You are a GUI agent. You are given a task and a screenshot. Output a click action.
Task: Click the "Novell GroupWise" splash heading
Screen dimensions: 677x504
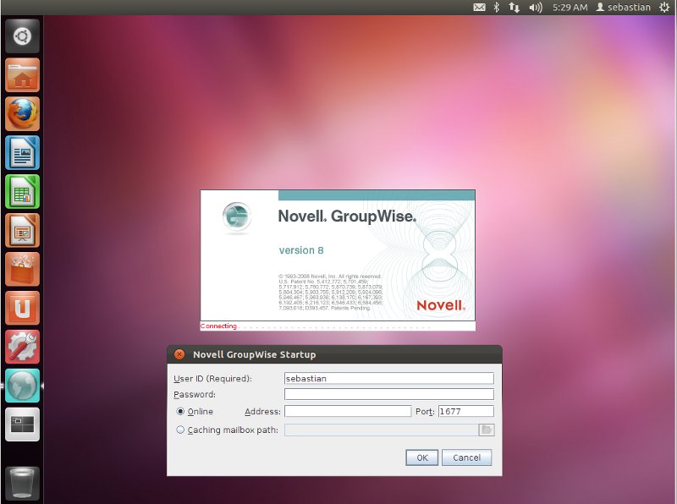point(347,216)
